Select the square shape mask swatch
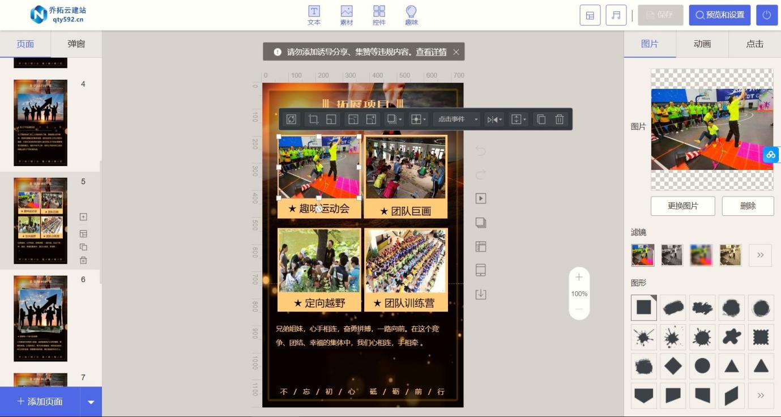 click(643, 307)
